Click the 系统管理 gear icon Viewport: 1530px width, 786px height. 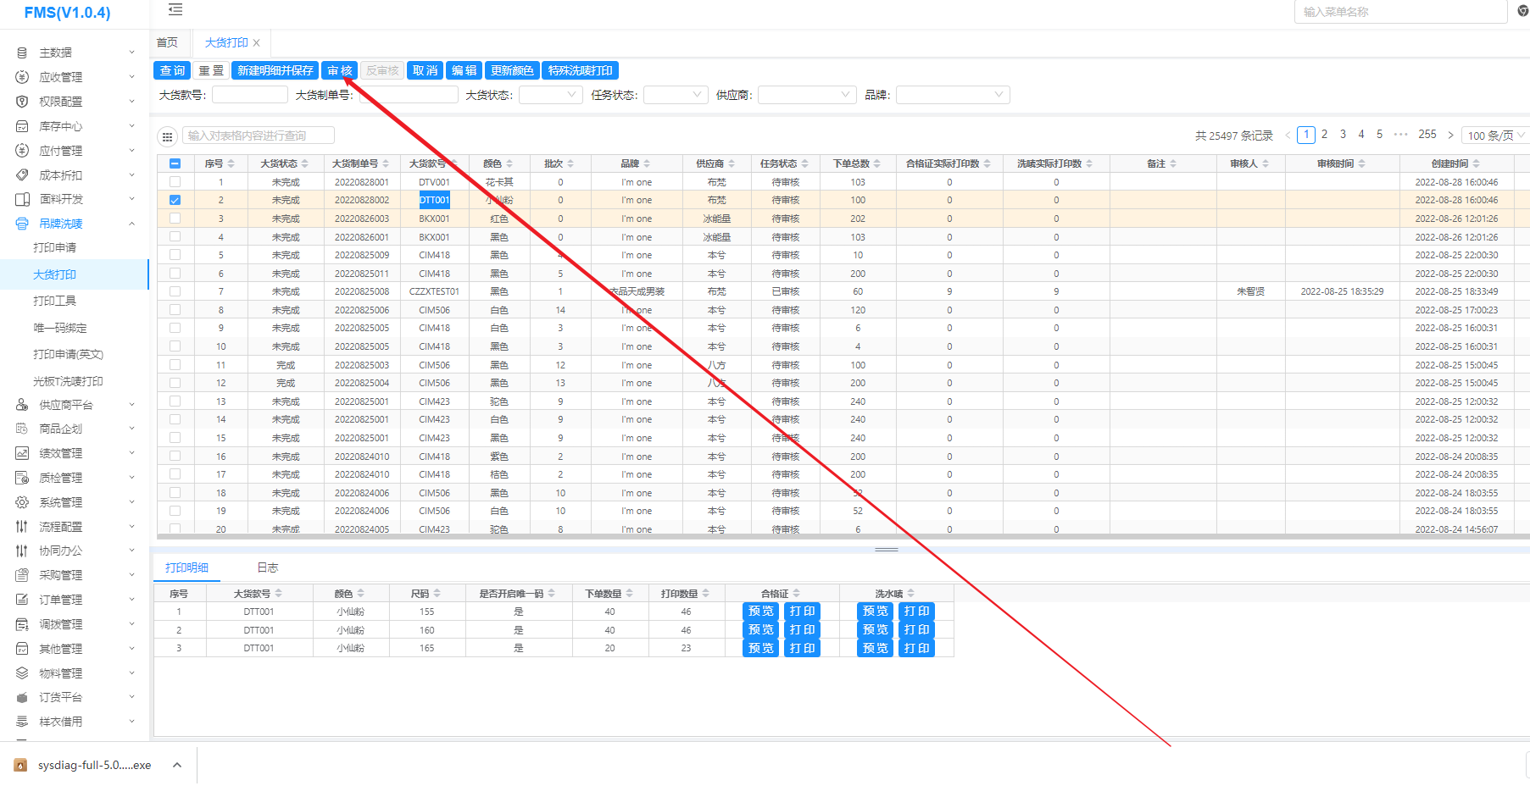point(22,502)
